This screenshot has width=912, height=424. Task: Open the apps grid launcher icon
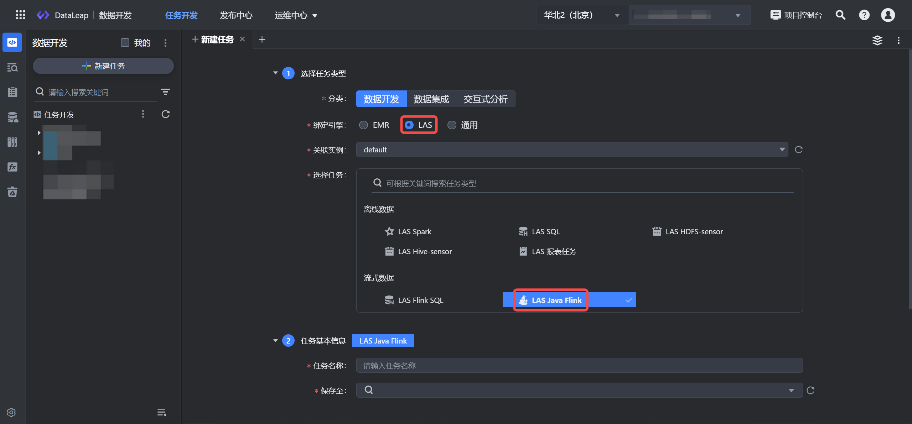21,15
